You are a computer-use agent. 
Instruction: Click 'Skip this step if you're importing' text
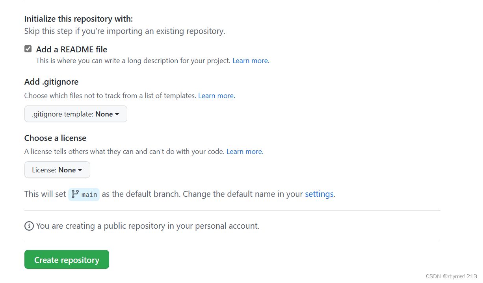click(x=124, y=31)
